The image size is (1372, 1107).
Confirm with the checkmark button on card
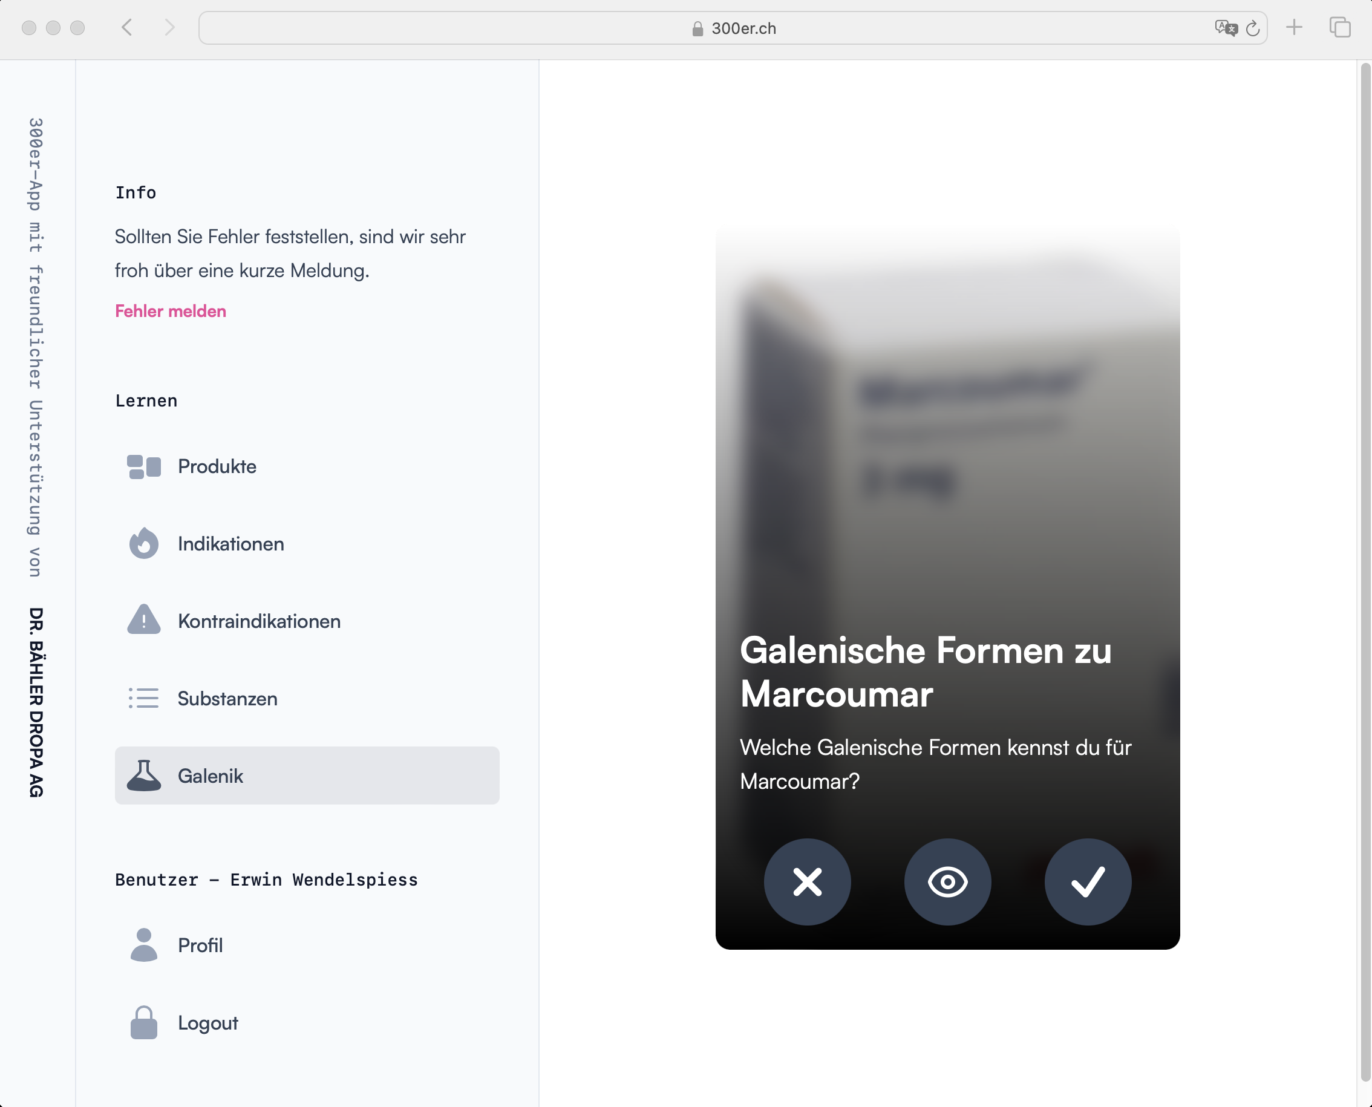[1088, 882]
